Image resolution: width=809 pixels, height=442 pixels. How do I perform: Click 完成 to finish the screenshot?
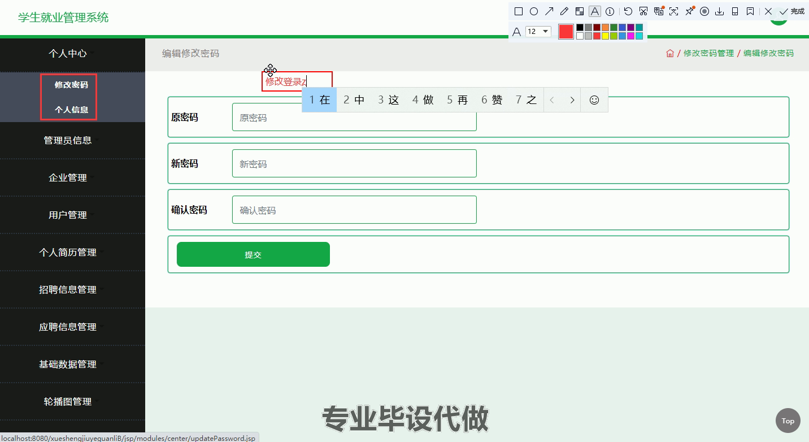pos(791,11)
